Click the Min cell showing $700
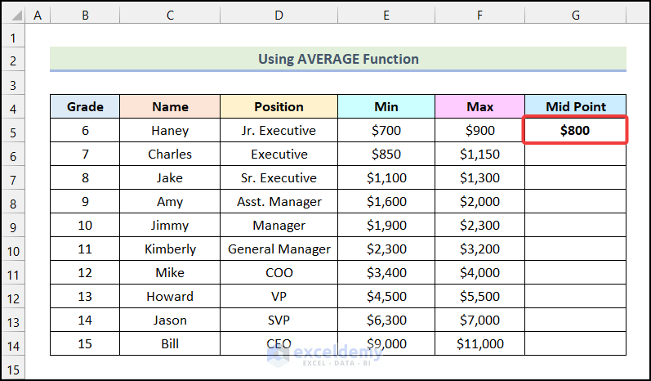This screenshot has width=651, height=381. (x=386, y=130)
